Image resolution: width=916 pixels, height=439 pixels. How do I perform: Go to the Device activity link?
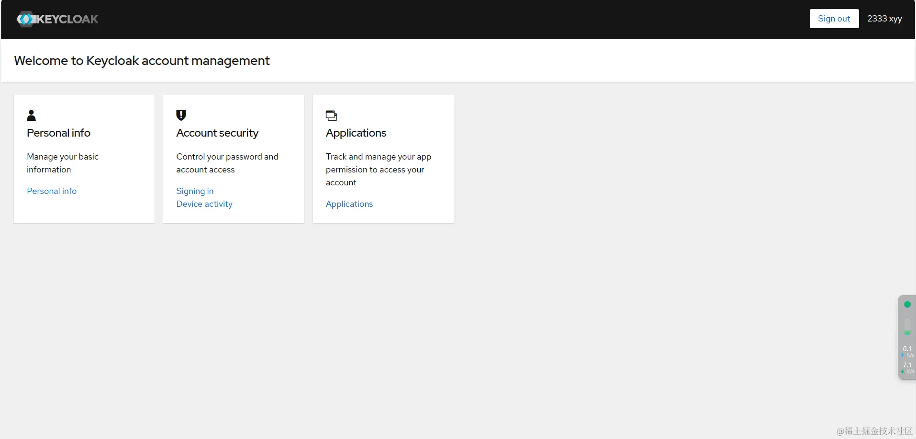204,204
